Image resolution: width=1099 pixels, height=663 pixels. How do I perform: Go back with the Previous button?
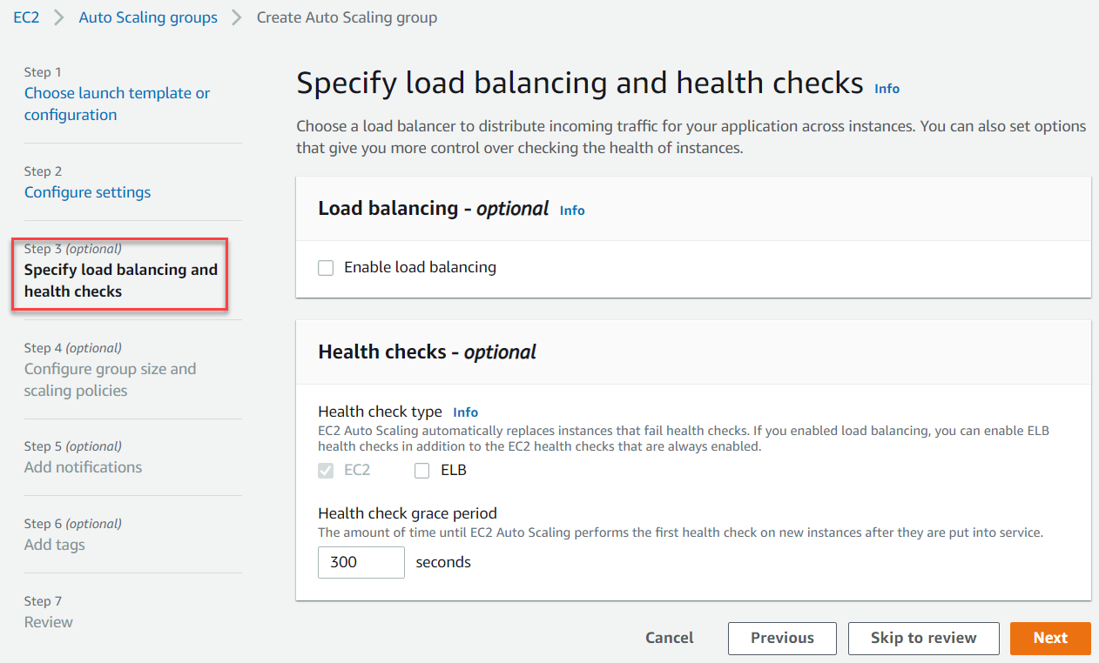[782, 638]
